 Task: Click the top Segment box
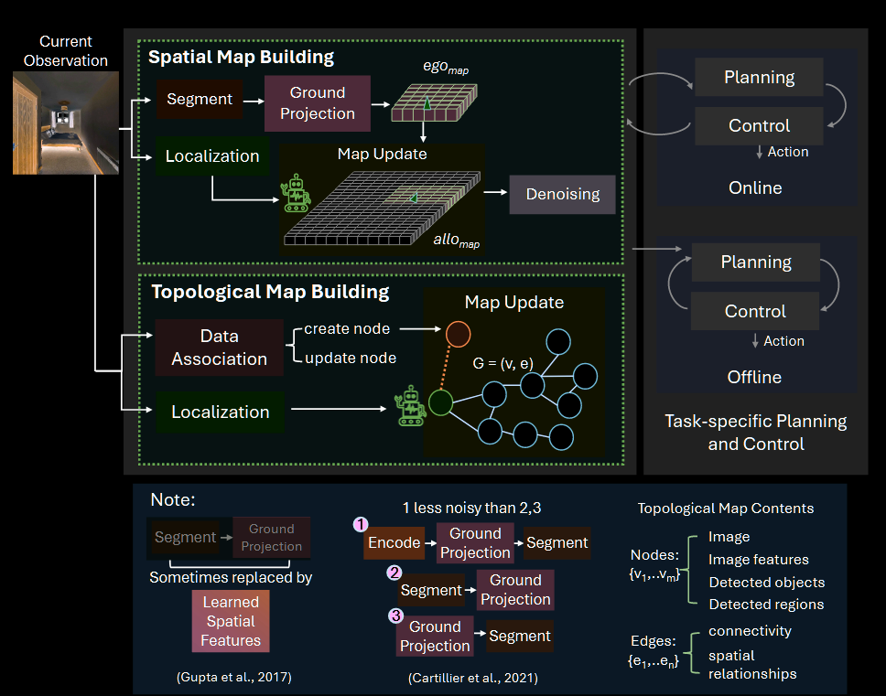[200, 100]
